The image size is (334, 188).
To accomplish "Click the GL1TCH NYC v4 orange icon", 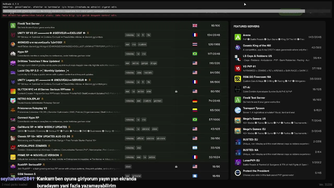I will (13, 91).
